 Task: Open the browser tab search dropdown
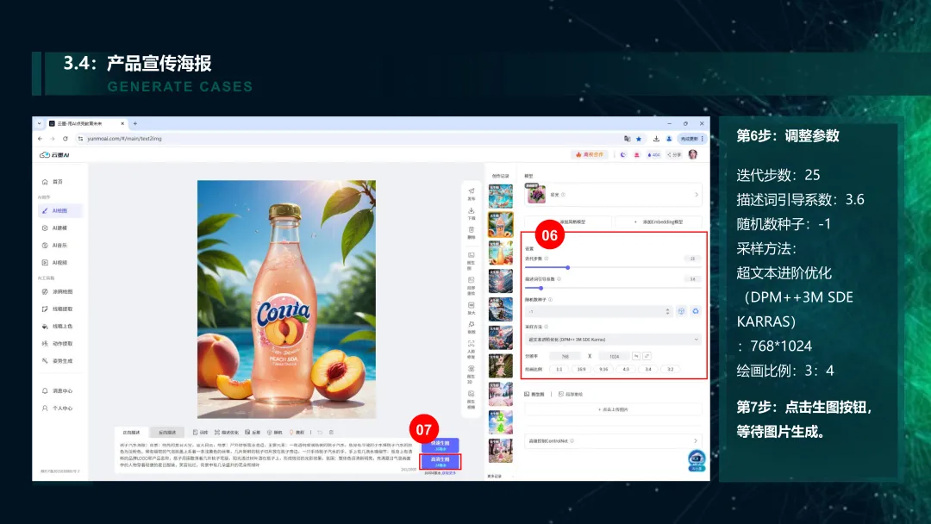(x=39, y=123)
